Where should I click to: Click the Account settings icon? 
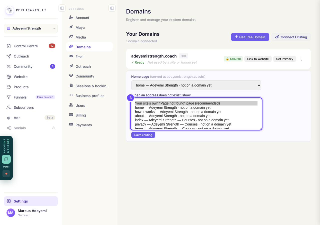point(71,17)
